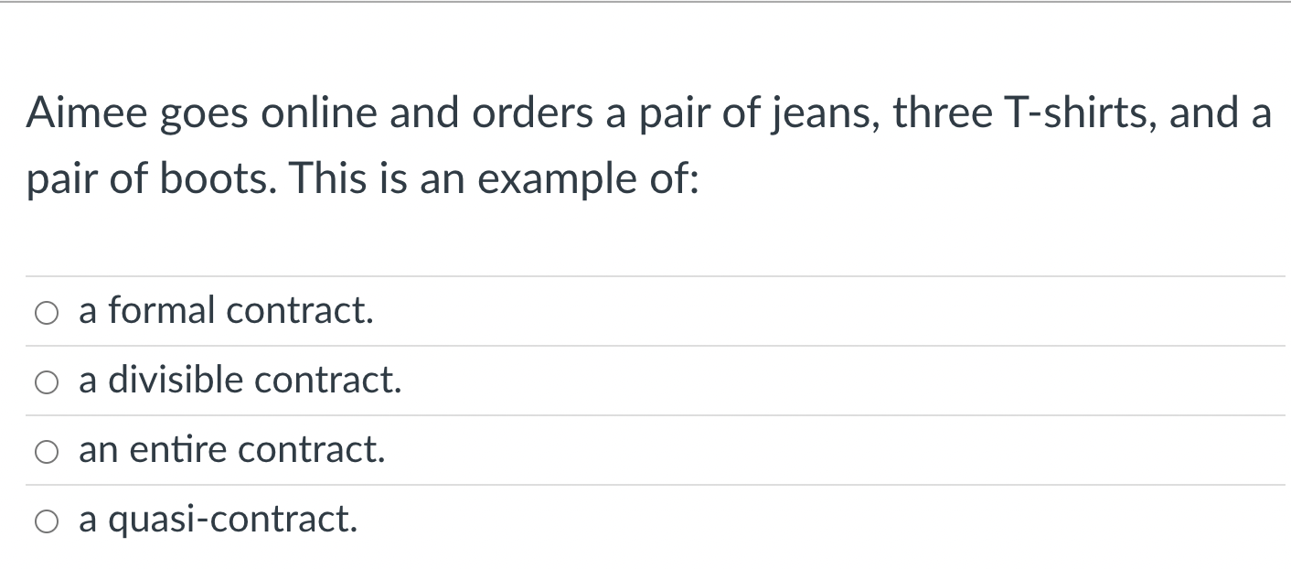The width and height of the screenshot is (1291, 569).
Task: Click the 'a quasi-contract.' answer label
Action: point(218,520)
